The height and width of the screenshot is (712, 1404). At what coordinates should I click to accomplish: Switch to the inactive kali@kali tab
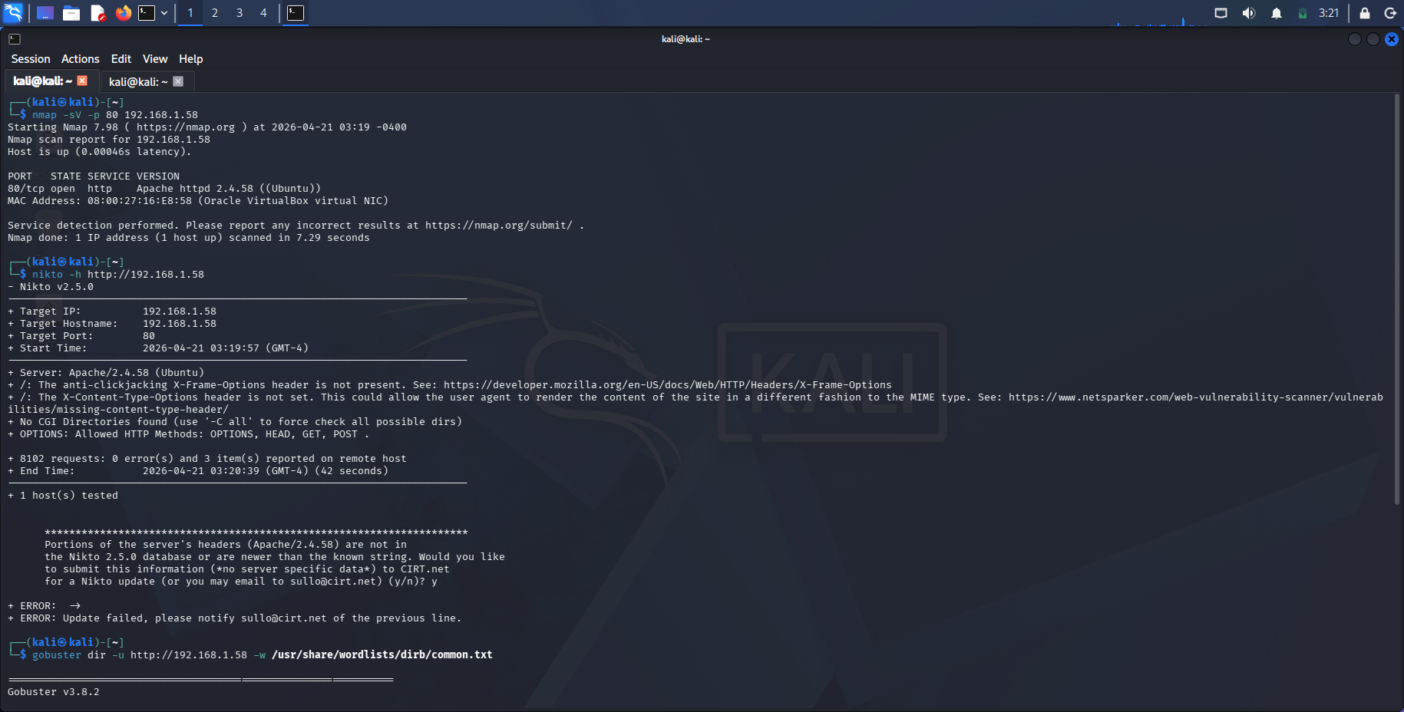[x=138, y=81]
